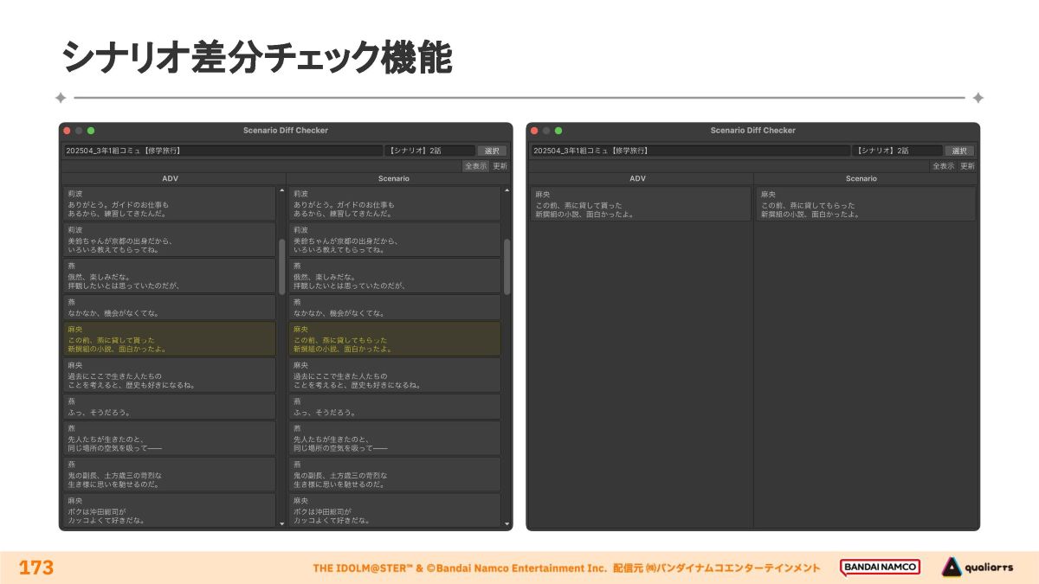The height and width of the screenshot is (584, 1039).
Task: Click the 【シナリオ】2話 field in left window
Action: point(429,151)
